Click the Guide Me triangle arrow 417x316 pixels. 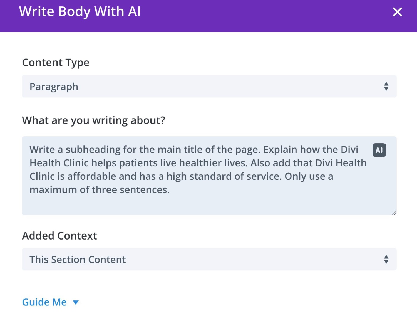point(76,302)
